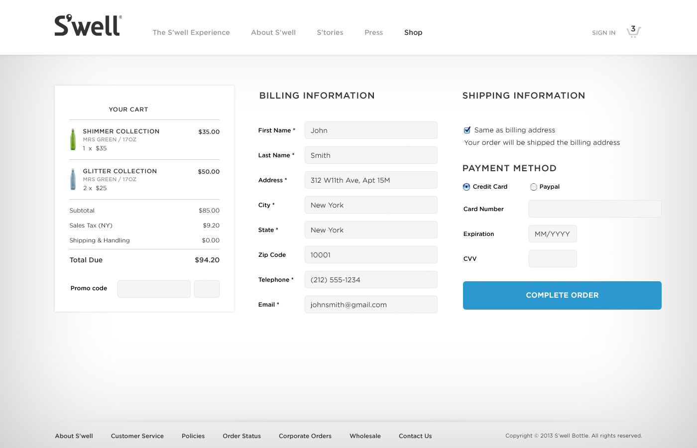The image size is (697, 448).
Task: Click the green Shimmer bottle thumbnail
Action: [x=73, y=139]
